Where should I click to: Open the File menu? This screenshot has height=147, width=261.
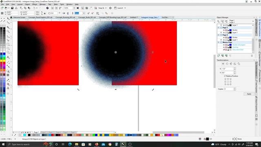pos(2,4)
